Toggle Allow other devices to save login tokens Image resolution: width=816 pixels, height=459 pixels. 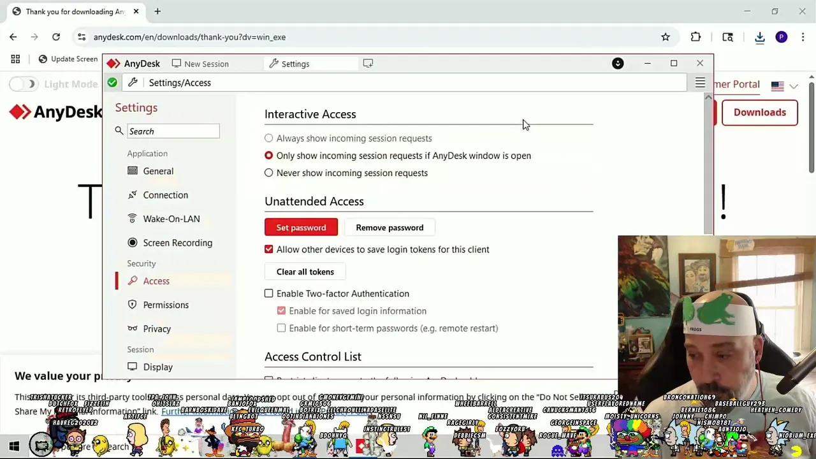[268, 249]
